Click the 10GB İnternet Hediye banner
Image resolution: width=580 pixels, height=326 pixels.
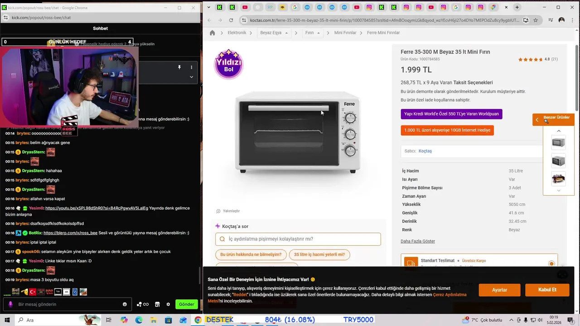tap(447, 130)
